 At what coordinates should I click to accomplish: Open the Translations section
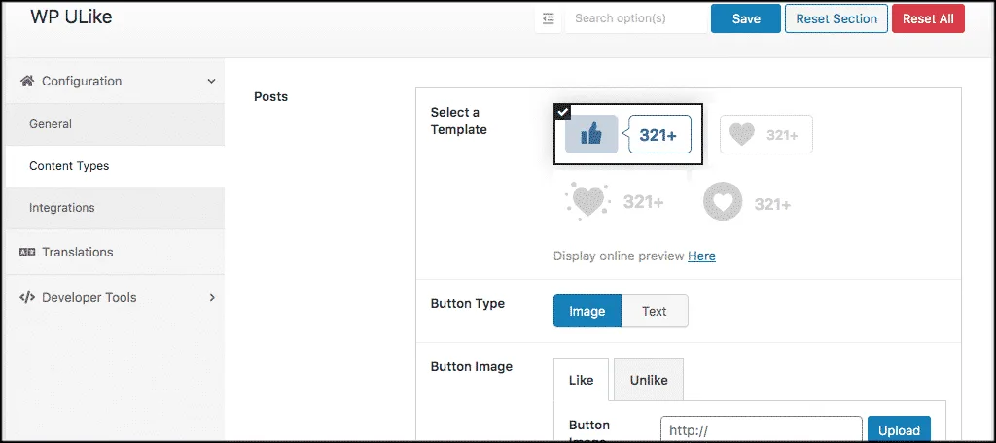(x=115, y=252)
